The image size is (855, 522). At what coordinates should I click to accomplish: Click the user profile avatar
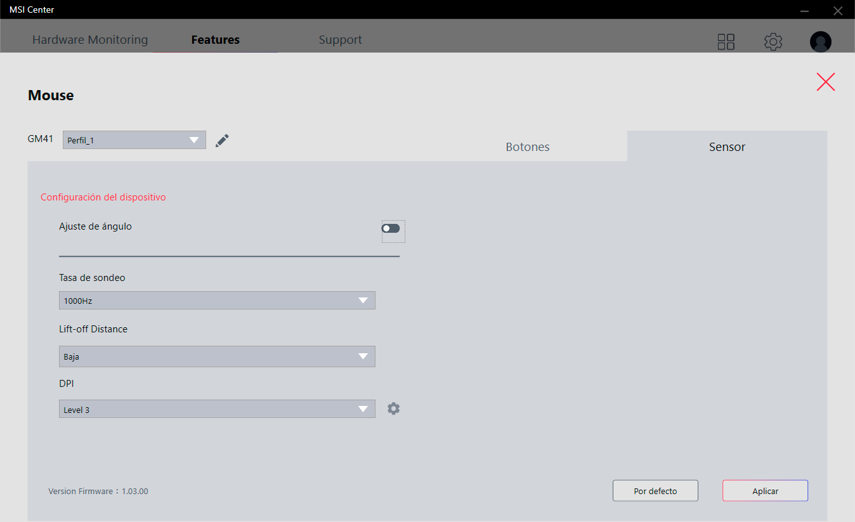click(x=820, y=42)
